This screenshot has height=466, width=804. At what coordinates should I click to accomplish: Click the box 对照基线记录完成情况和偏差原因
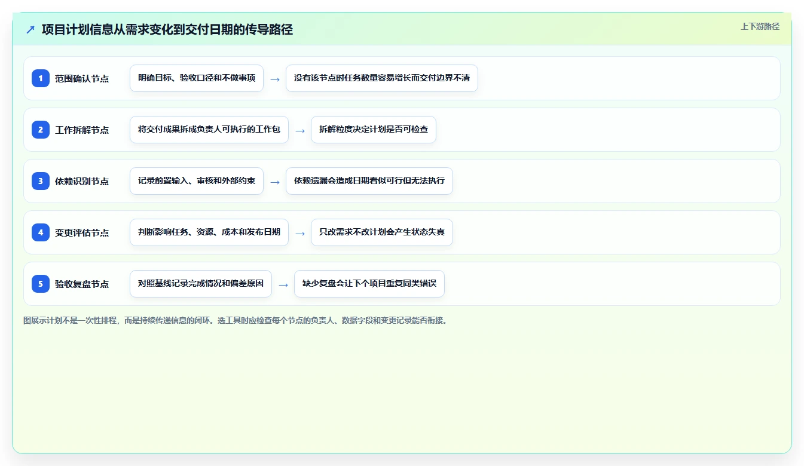point(201,284)
